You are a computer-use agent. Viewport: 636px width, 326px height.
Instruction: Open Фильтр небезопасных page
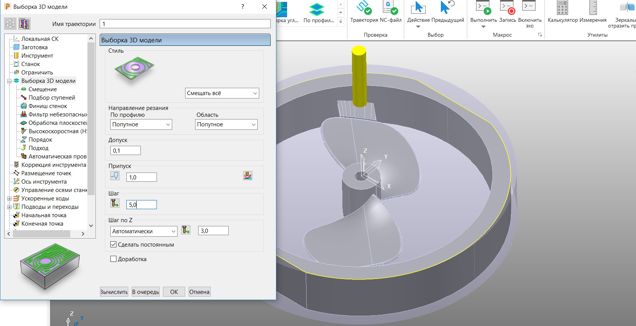[58, 114]
